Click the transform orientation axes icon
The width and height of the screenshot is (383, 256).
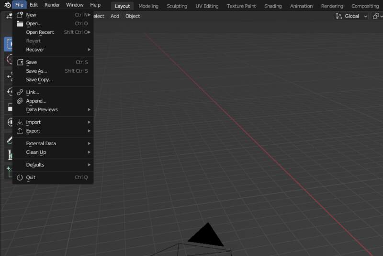[339, 16]
